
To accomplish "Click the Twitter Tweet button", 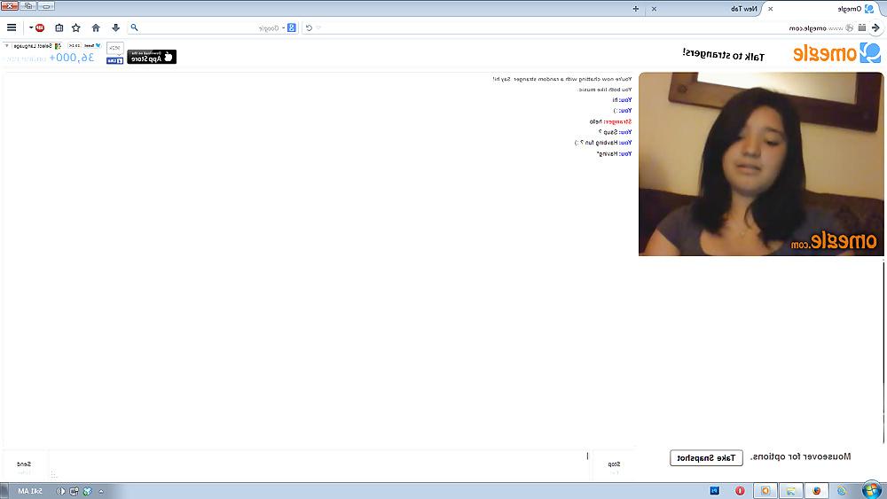I will [x=93, y=46].
